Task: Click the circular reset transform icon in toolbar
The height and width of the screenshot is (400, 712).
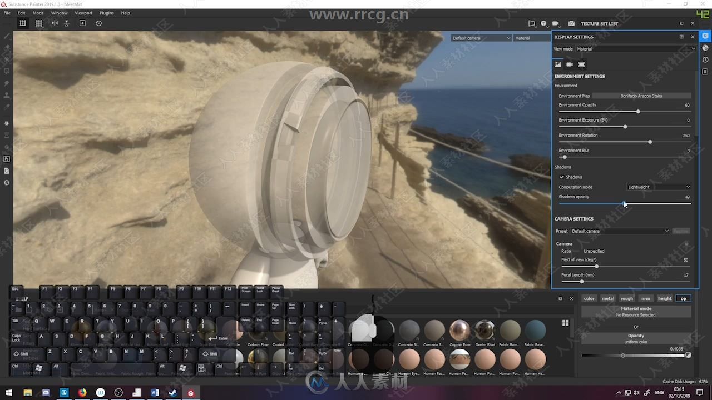Action: tap(98, 23)
